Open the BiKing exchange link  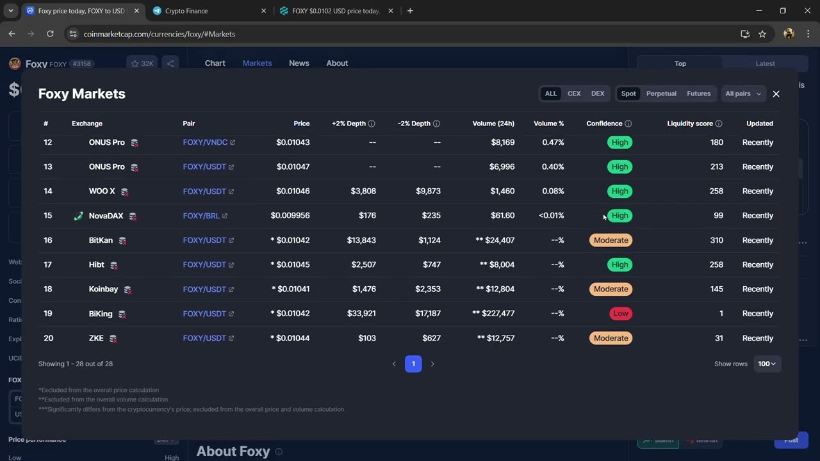pos(101,314)
